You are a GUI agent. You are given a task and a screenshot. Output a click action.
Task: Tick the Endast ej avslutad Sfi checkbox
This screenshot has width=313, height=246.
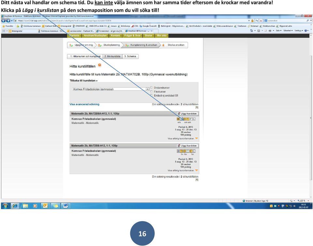point(152,95)
